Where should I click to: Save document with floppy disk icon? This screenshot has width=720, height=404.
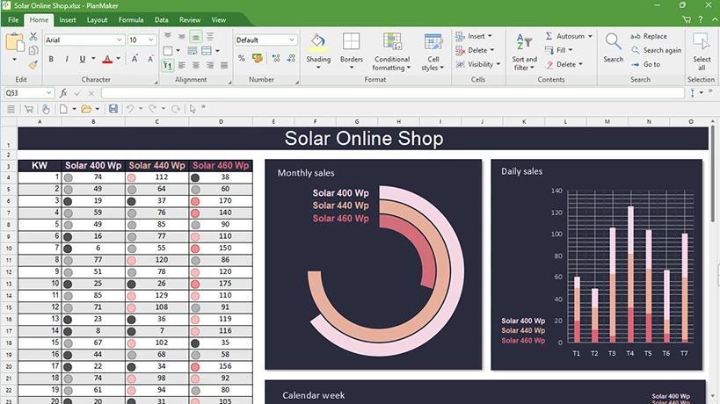pyautogui.click(x=113, y=109)
